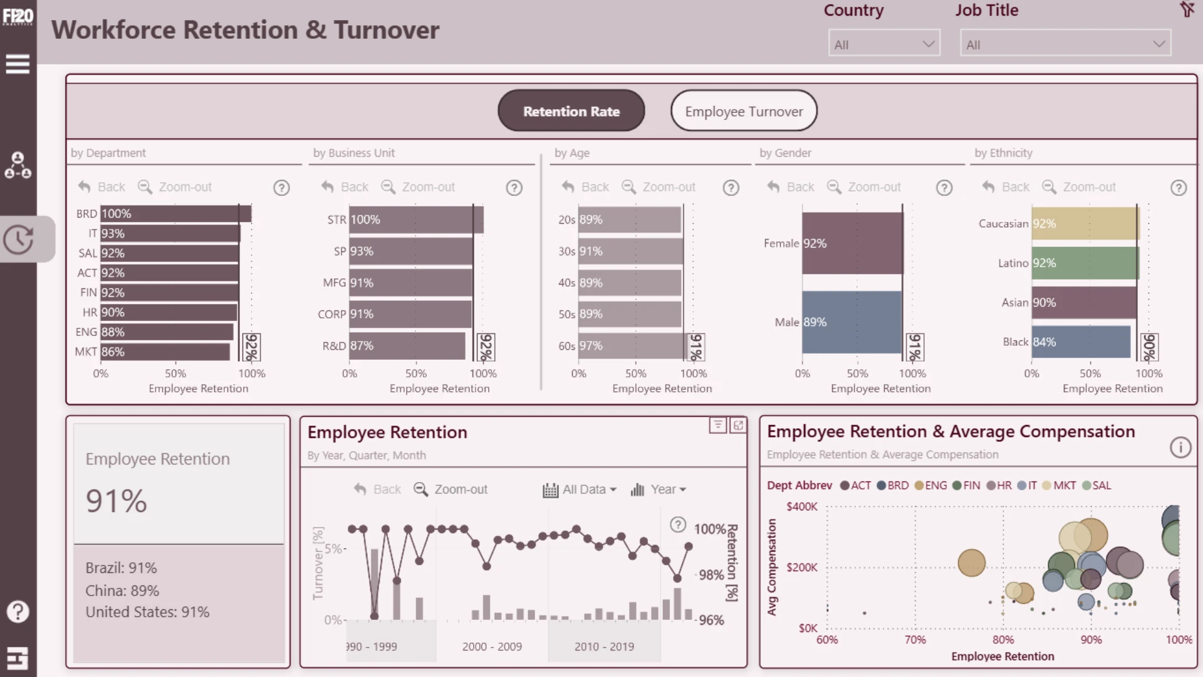Toggle ENG legend item in Dept Abbrev
The height and width of the screenshot is (677, 1203).
pyautogui.click(x=931, y=485)
